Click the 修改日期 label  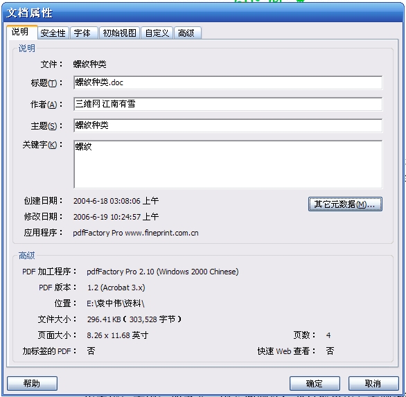43,216
